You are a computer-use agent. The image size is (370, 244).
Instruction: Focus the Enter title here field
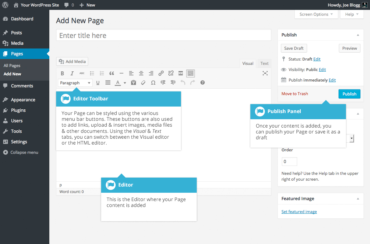point(164,35)
